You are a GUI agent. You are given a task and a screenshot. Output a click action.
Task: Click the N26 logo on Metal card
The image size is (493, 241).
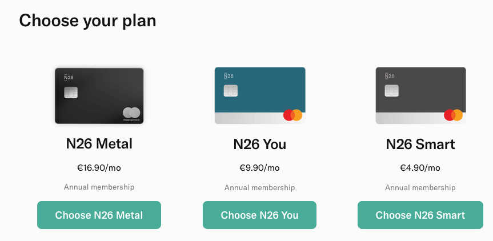click(69, 77)
